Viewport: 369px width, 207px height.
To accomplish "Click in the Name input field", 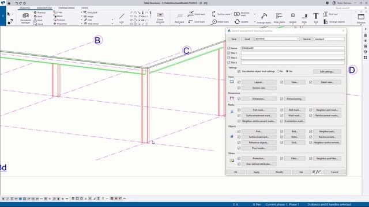I will coord(293,48).
